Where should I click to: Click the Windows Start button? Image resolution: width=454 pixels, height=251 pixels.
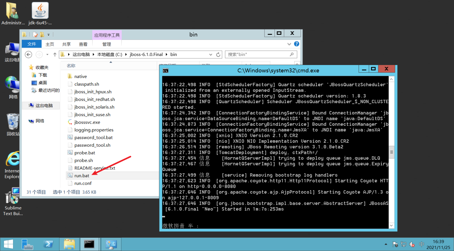[x=8, y=244]
